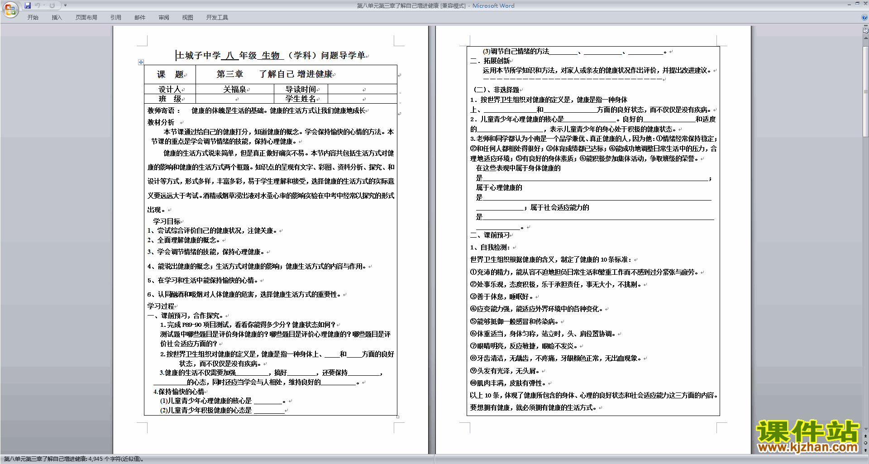Click the table move handle above the table

[x=141, y=62]
